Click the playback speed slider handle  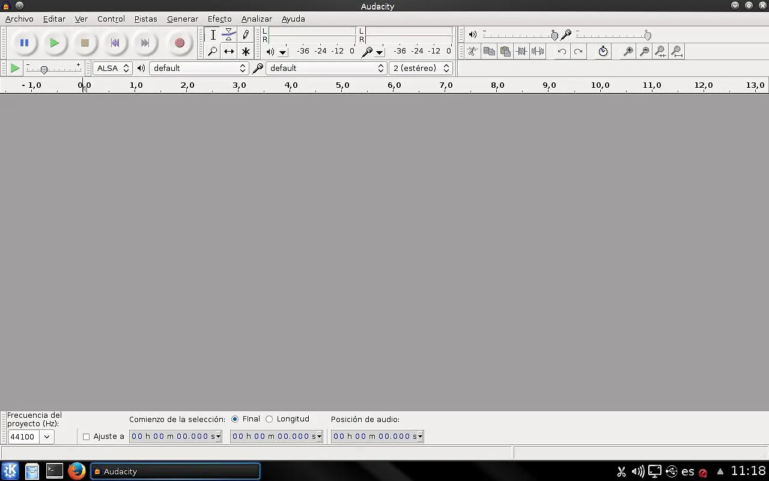pos(44,70)
